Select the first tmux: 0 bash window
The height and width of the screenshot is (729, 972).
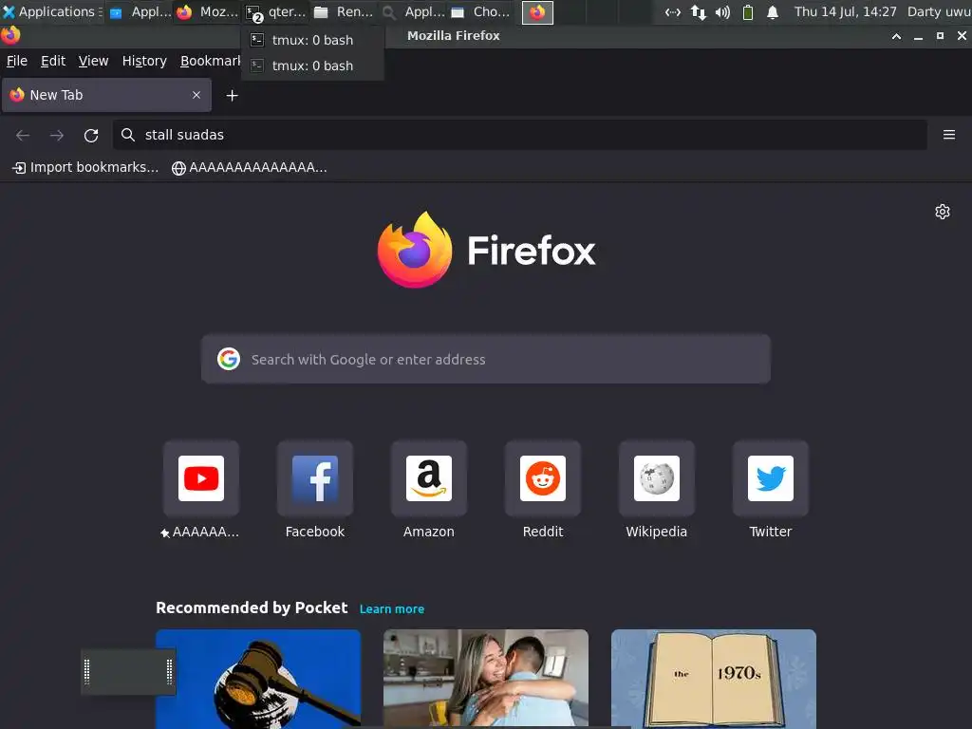coord(312,40)
